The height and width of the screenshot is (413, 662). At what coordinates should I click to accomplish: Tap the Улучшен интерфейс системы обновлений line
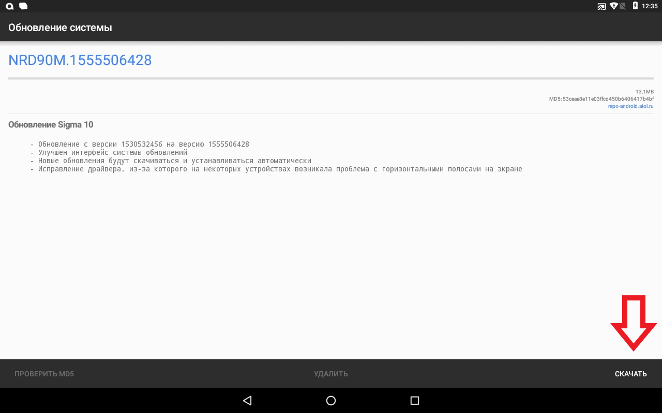pos(109,152)
